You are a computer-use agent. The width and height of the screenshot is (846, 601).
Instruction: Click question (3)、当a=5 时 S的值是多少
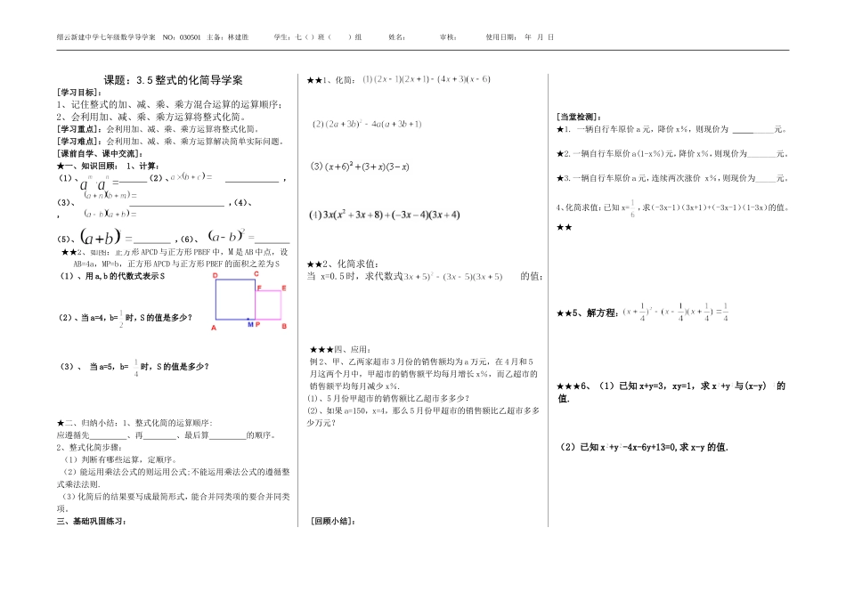[134, 367]
